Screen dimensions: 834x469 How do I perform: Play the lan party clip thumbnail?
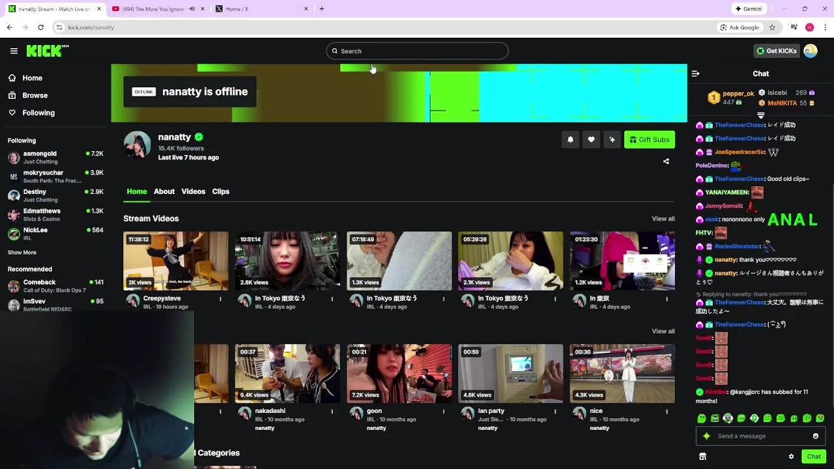pos(510,373)
